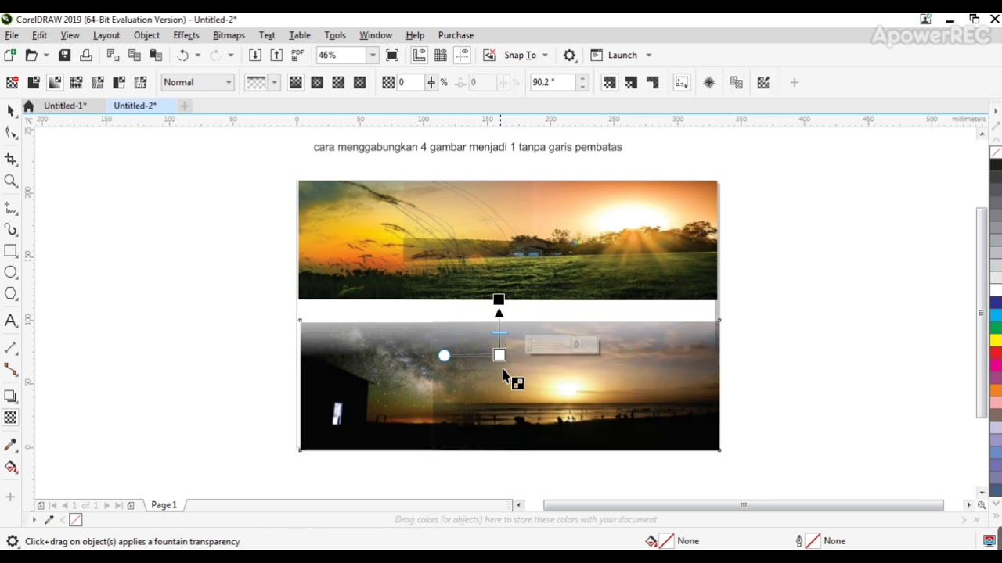Click the rotation angle 90.2 field

[x=553, y=82]
